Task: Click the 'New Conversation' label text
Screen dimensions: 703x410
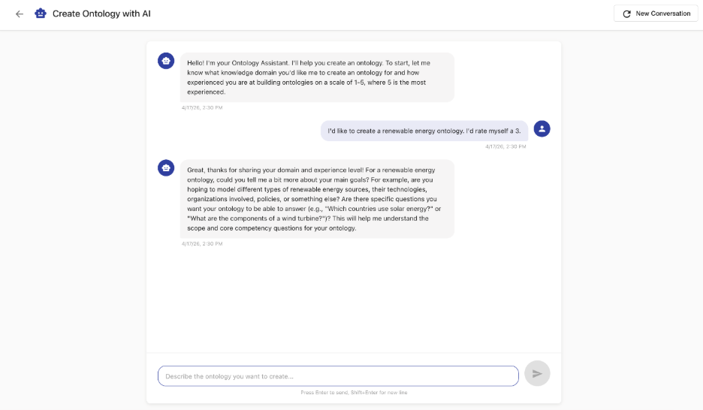Action: pyautogui.click(x=662, y=14)
